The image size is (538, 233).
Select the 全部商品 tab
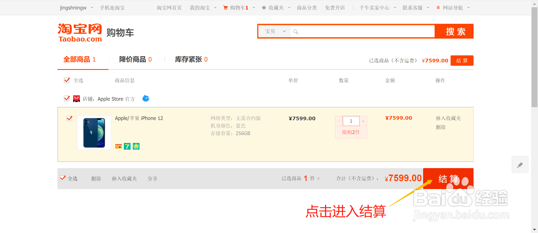pyautogui.click(x=80, y=59)
